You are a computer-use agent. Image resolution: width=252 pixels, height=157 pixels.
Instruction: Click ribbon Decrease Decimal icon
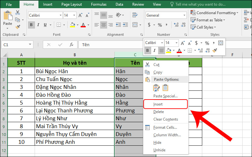(x=183, y=25)
